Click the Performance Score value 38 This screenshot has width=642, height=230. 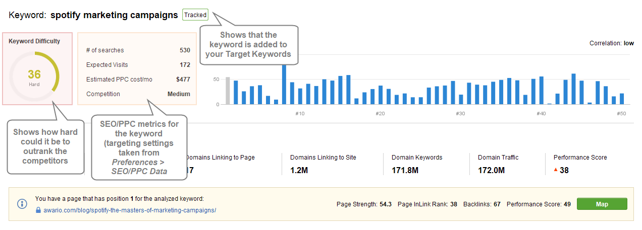[564, 170]
